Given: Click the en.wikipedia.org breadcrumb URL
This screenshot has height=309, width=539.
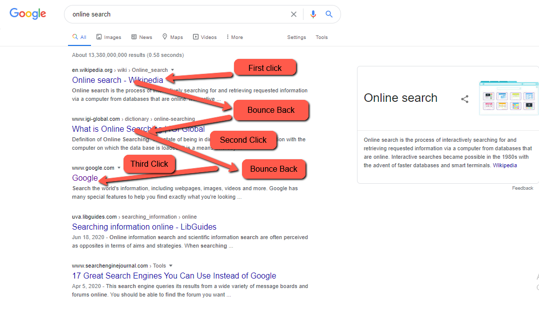Looking at the screenshot, I should click(120, 70).
